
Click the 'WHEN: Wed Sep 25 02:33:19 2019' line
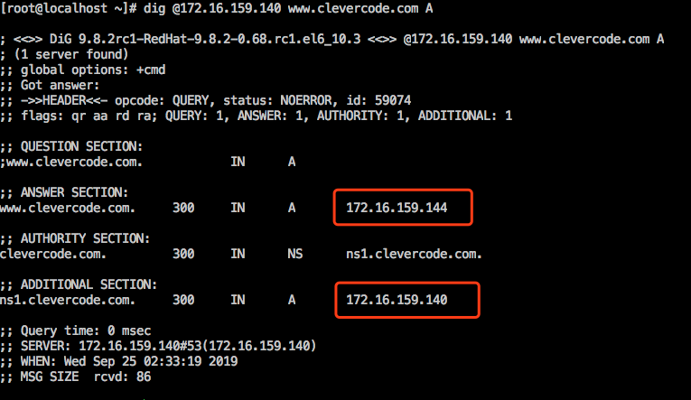pos(118,362)
